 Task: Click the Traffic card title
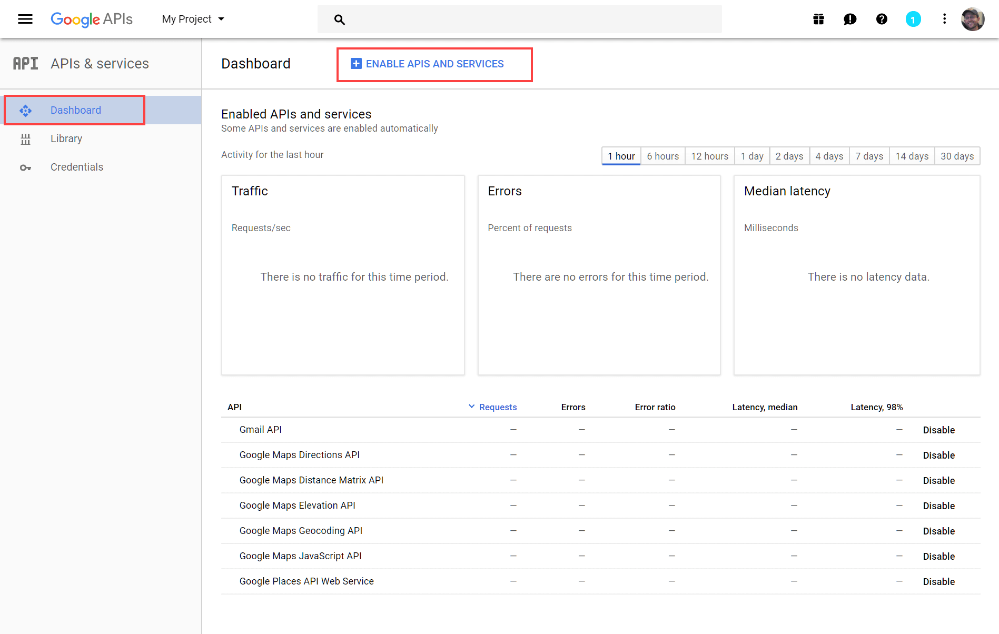[250, 191]
